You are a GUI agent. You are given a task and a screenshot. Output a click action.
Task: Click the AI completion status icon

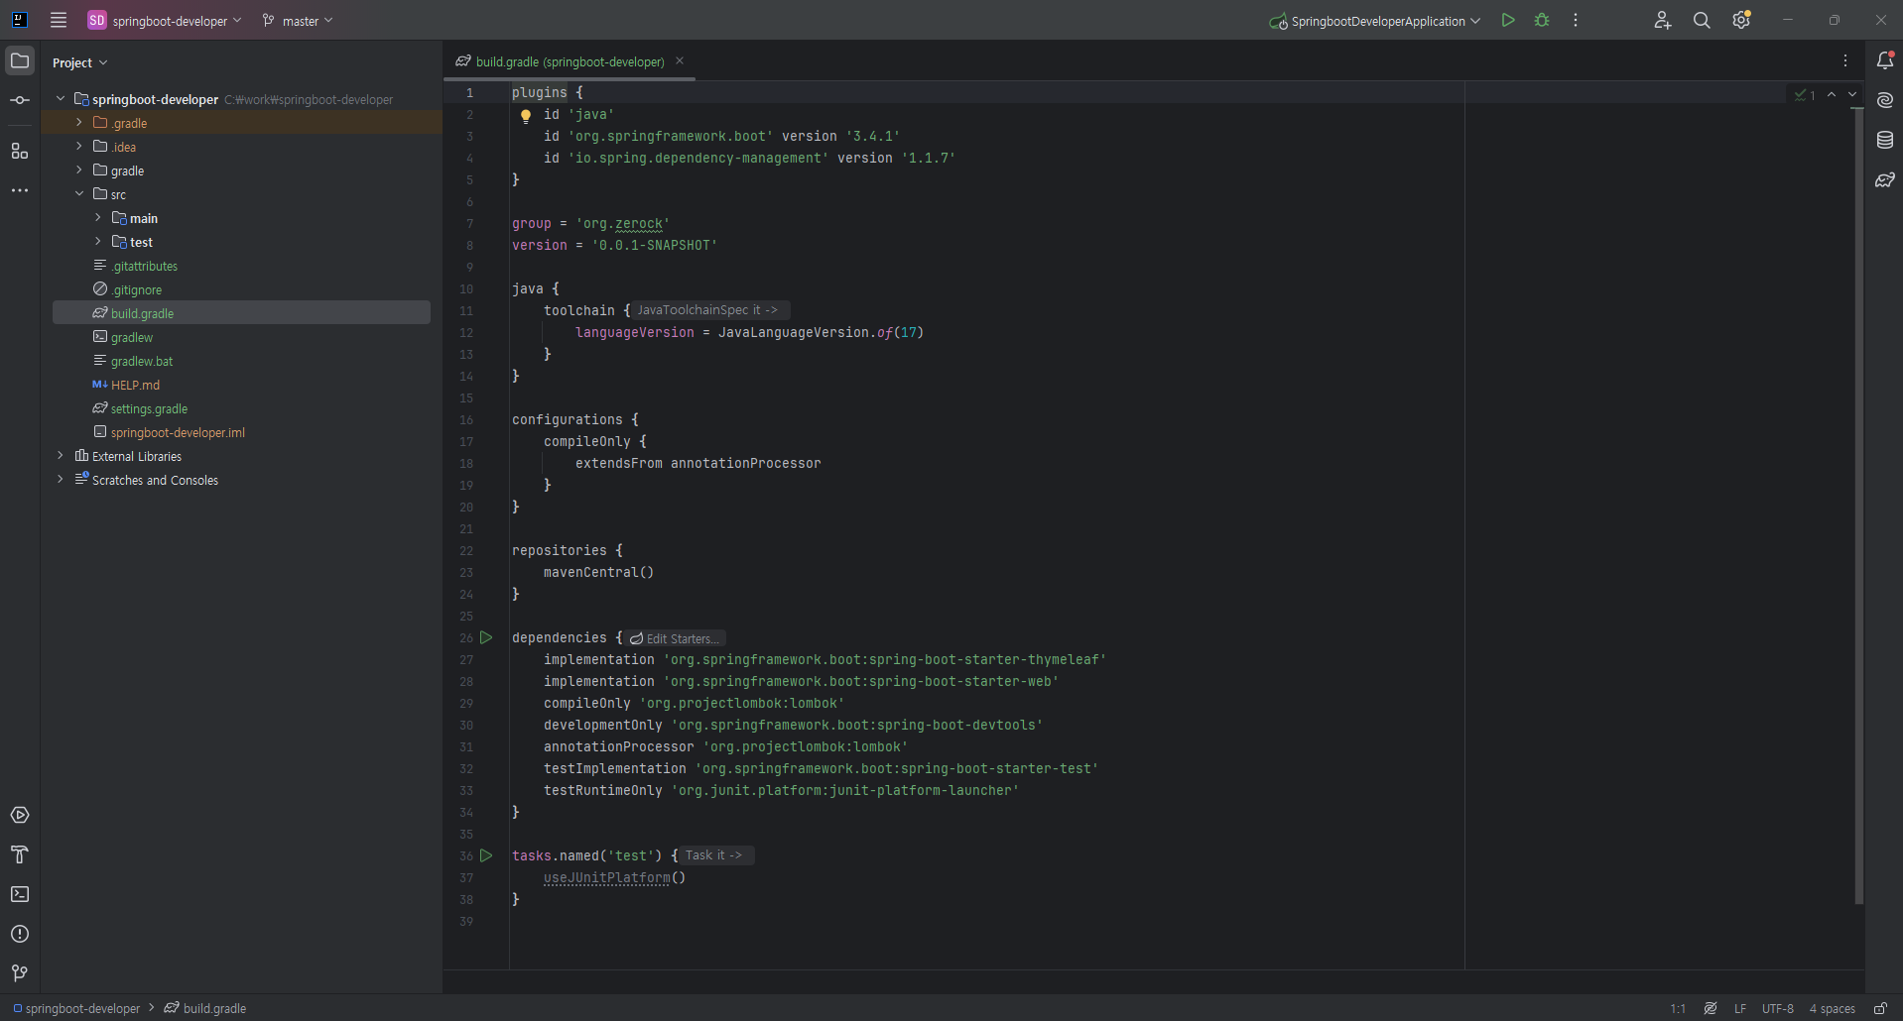(x=1711, y=1008)
